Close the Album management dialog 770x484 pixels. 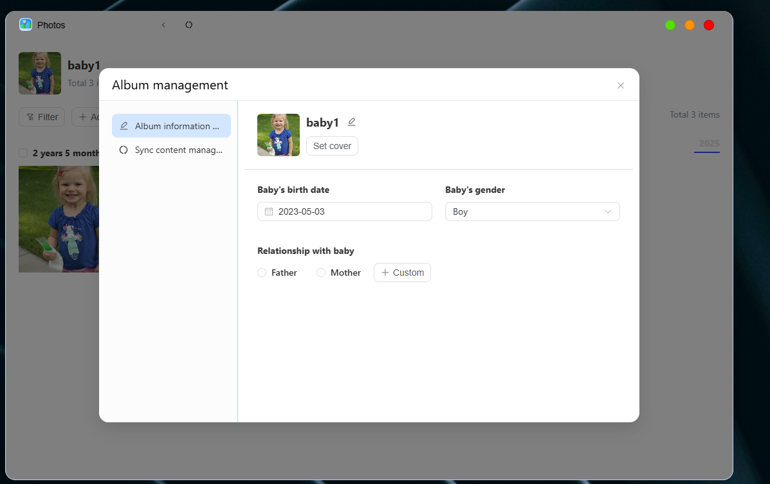point(621,85)
